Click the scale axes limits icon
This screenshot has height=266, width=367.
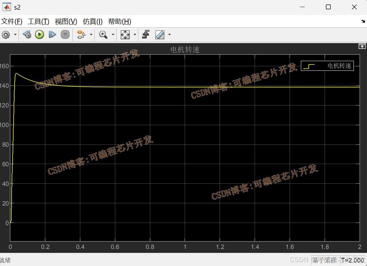(x=125, y=35)
